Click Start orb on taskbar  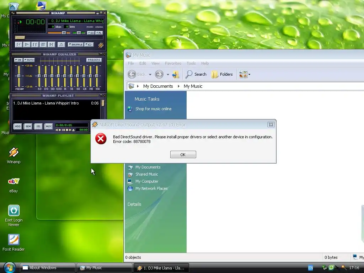9,268
